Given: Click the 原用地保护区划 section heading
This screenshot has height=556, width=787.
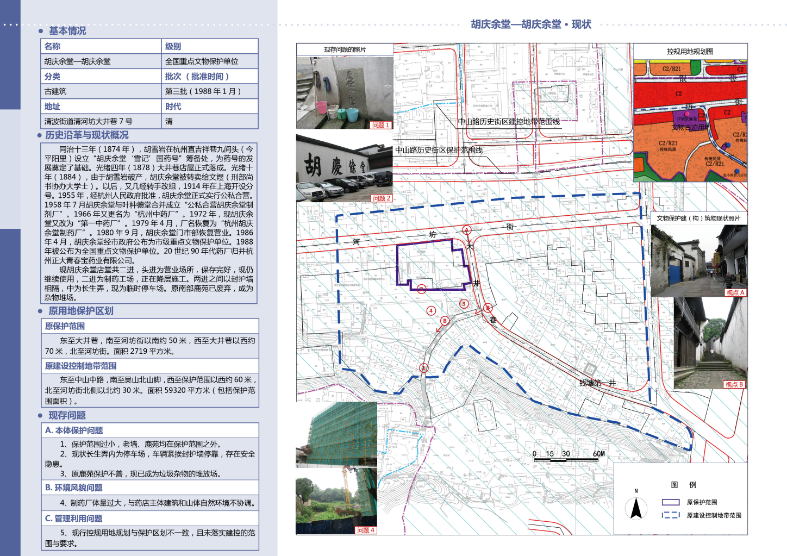Looking at the screenshot, I should click(81, 311).
